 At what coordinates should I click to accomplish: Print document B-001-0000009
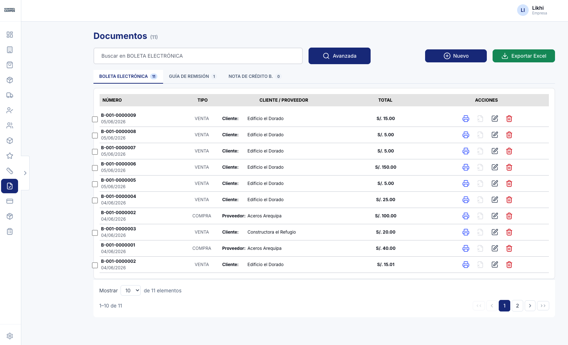coord(466,119)
